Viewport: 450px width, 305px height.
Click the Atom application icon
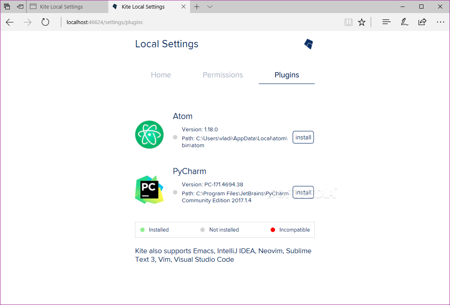coord(149,135)
